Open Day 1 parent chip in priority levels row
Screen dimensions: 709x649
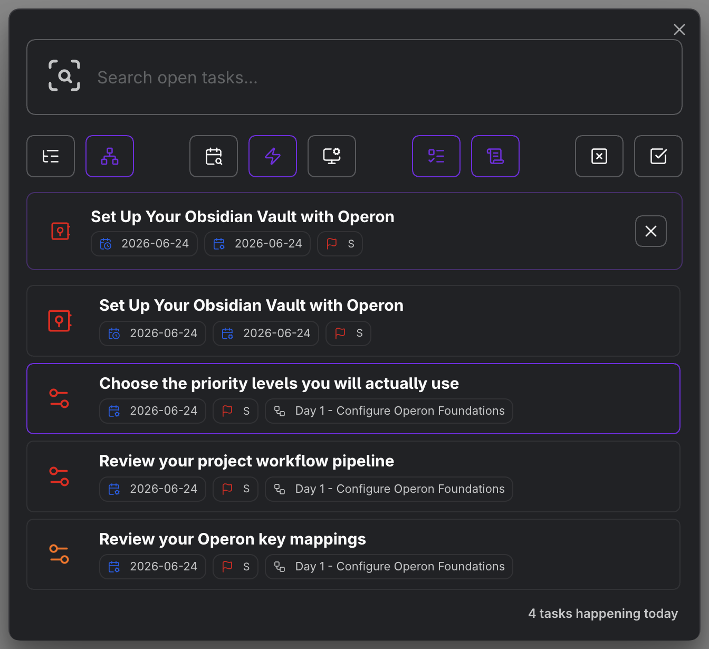pyautogui.click(x=389, y=411)
